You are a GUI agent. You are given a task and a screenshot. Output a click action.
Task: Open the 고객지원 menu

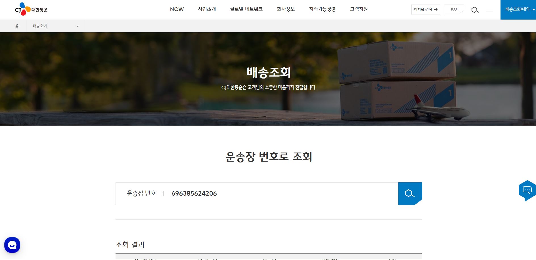pos(359,9)
